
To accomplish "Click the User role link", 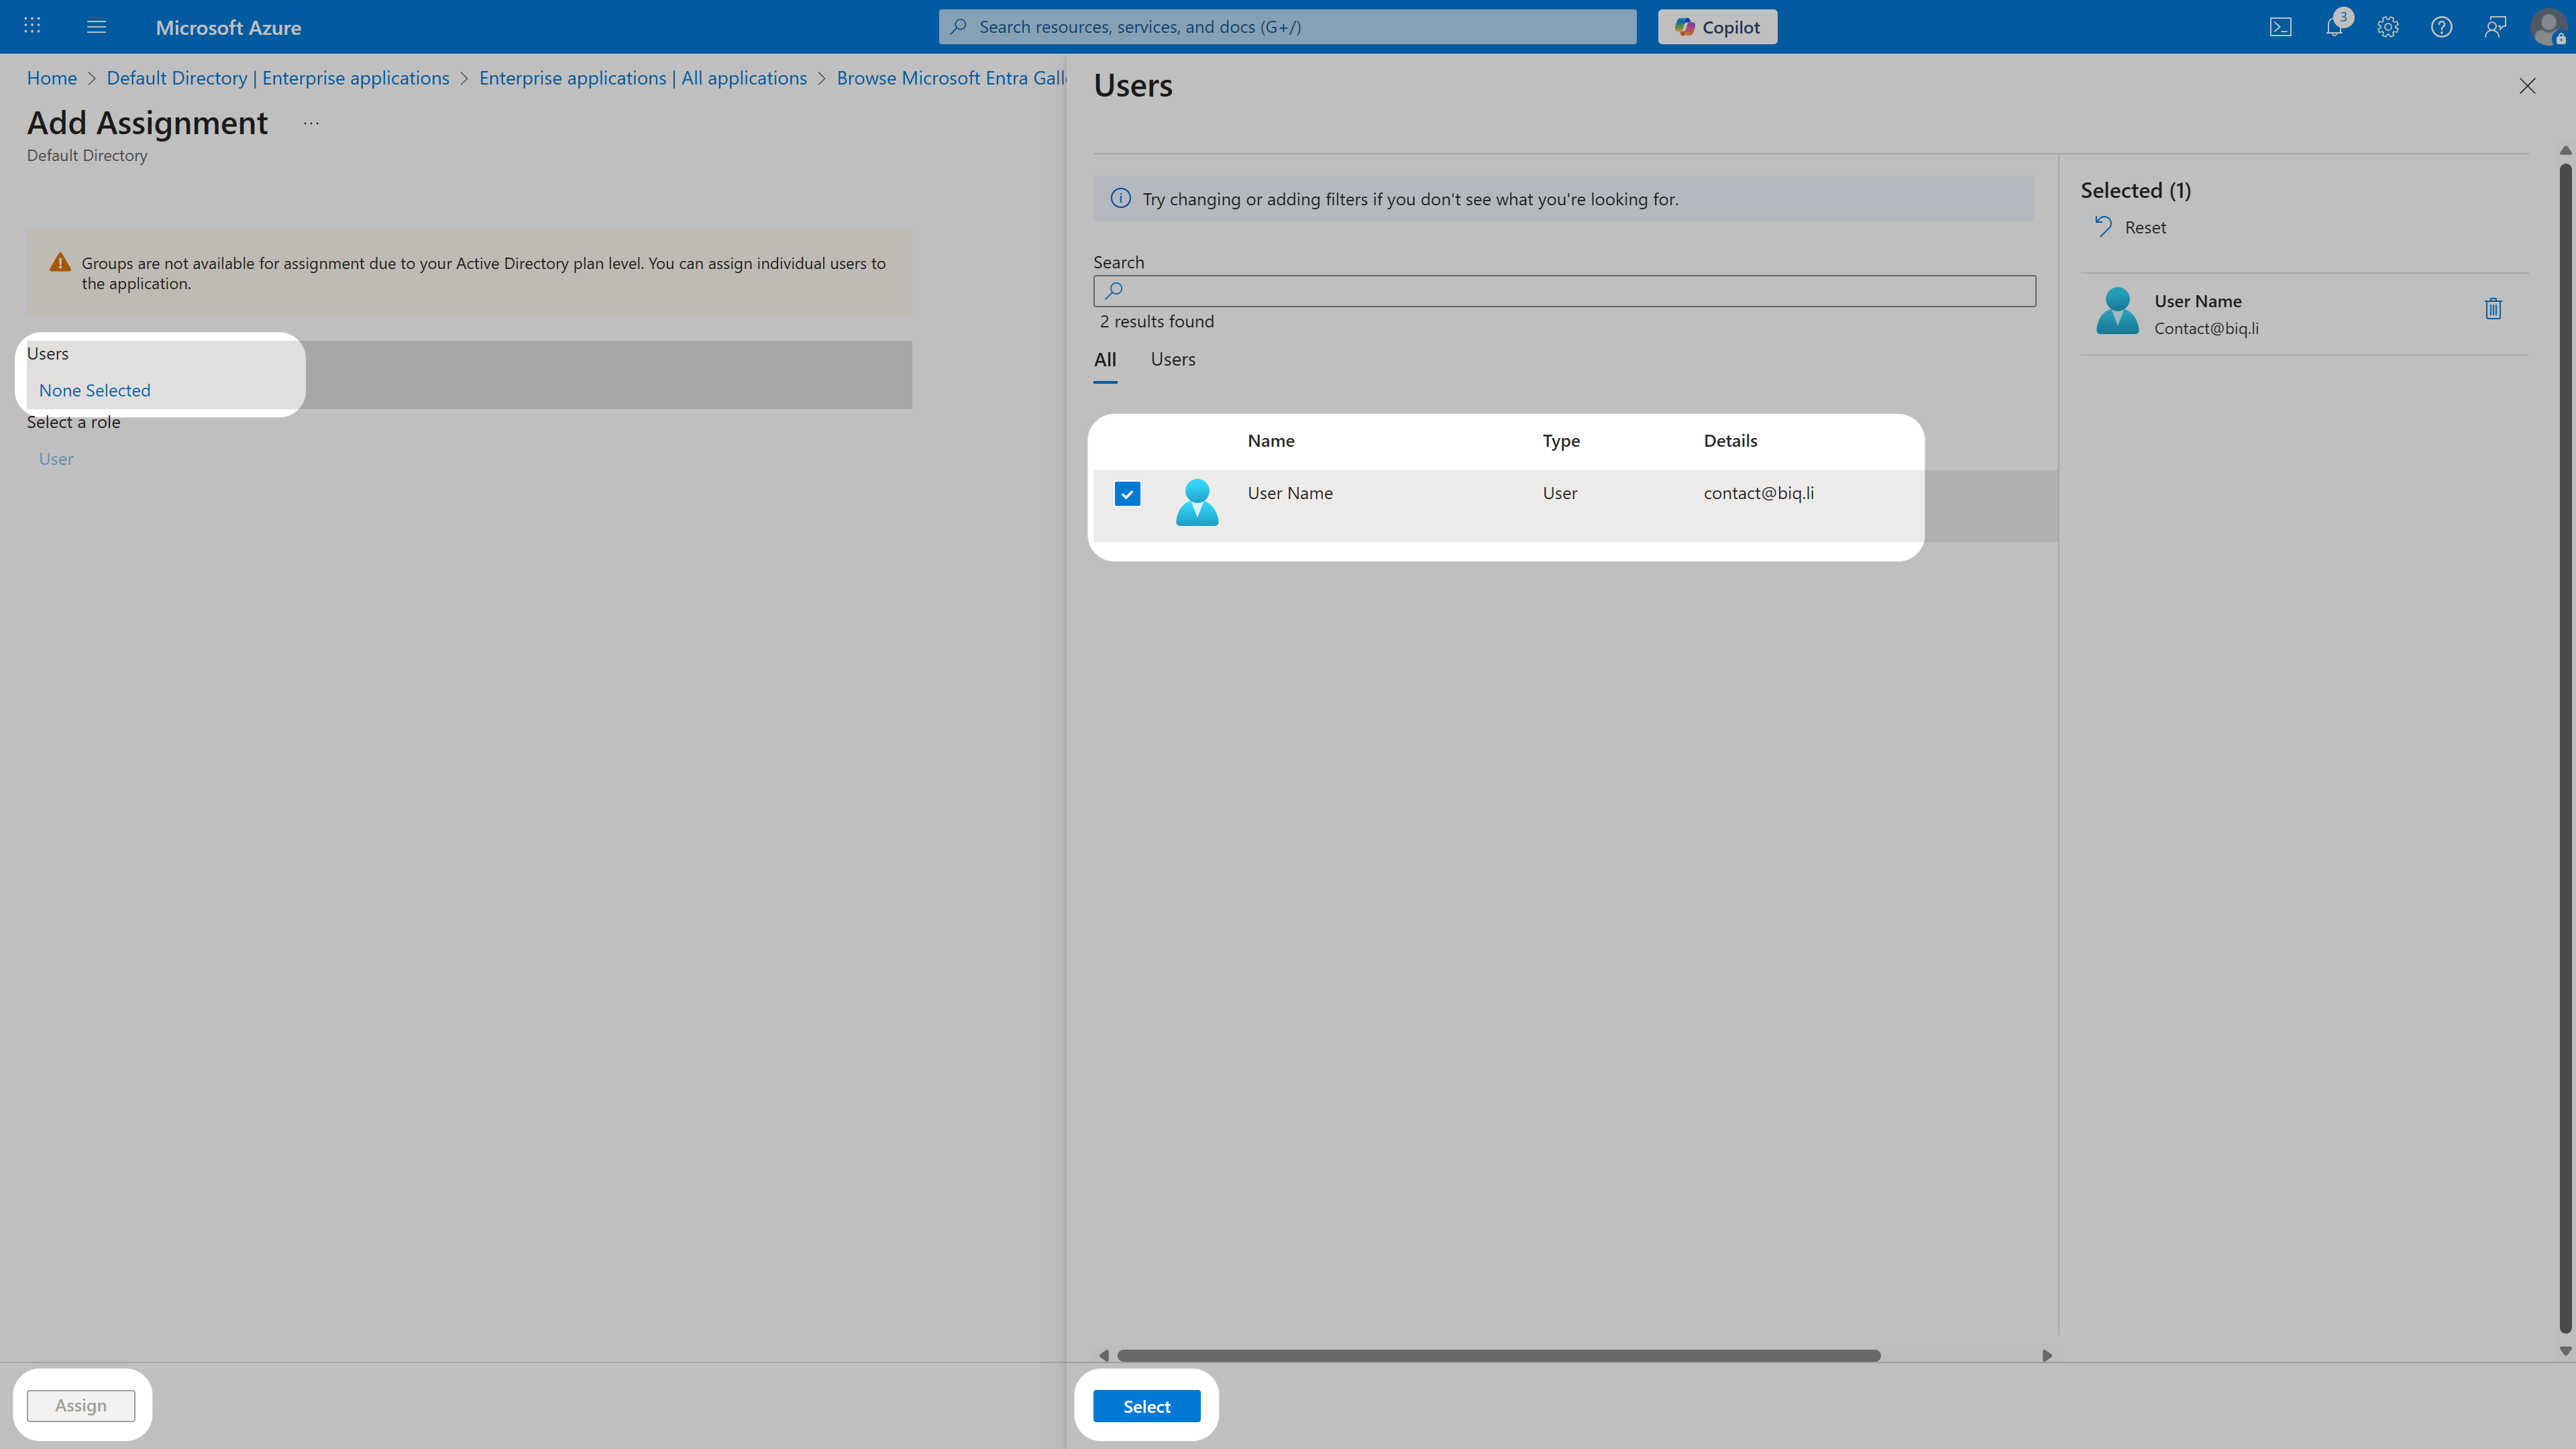I will tap(56, 459).
